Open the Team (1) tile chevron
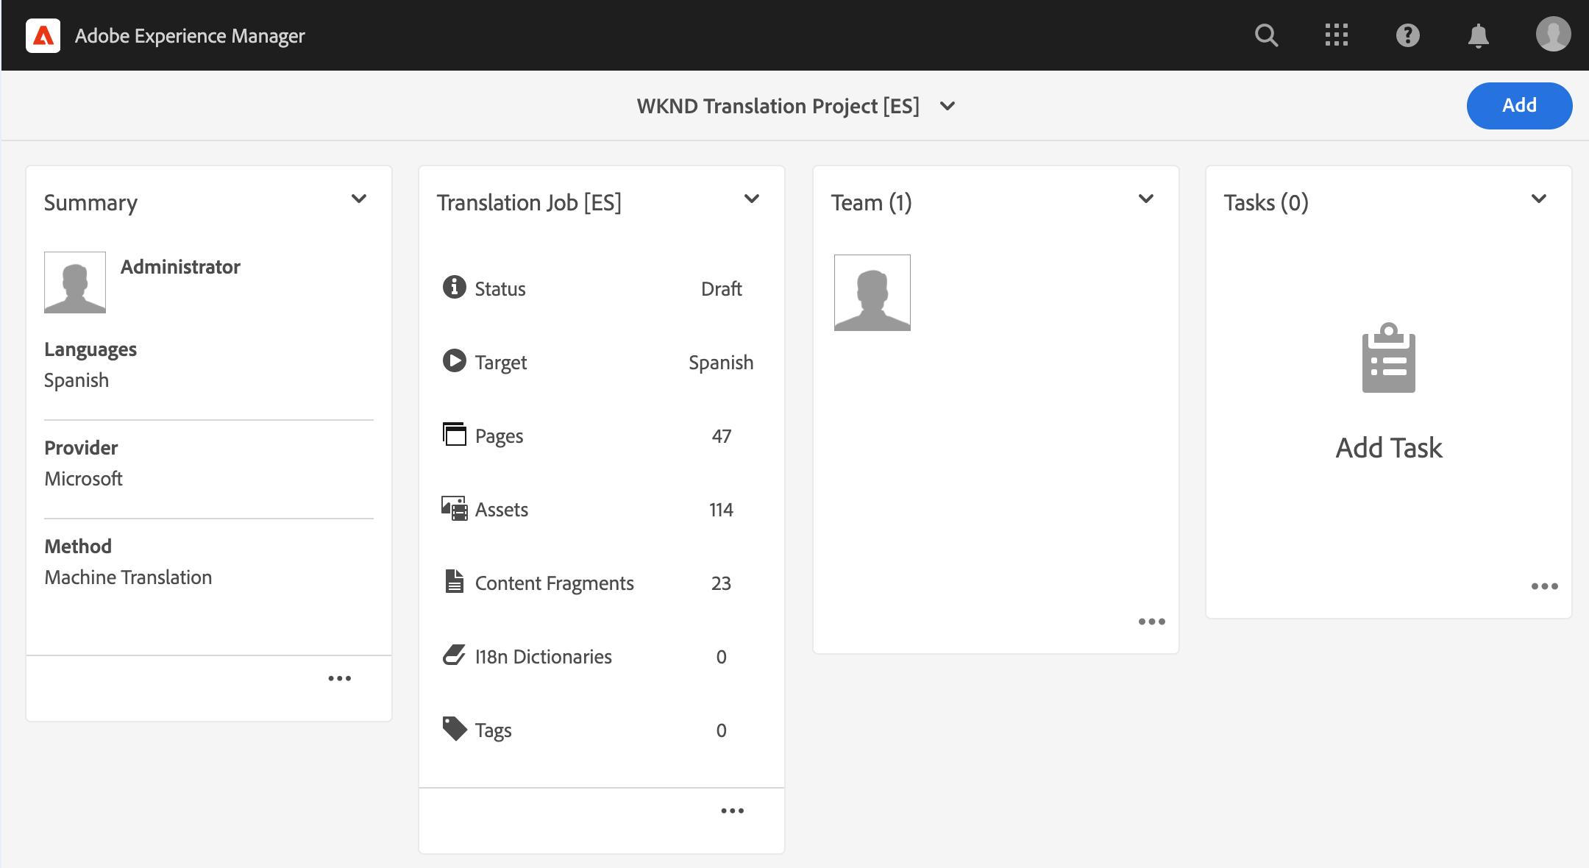This screenshot has width=1589, height=868. point(1146,199)
